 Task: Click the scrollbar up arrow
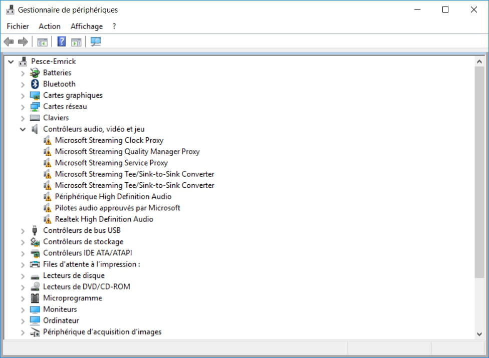(479, 62)
